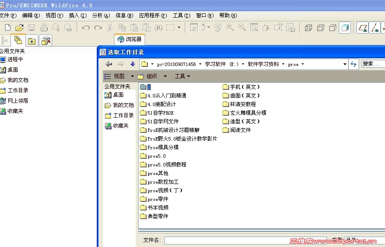The width and height of the screenshot is (385, 247).
Task: Select folder 玄火舞模具分模
Action: click(x=245, y=113)
